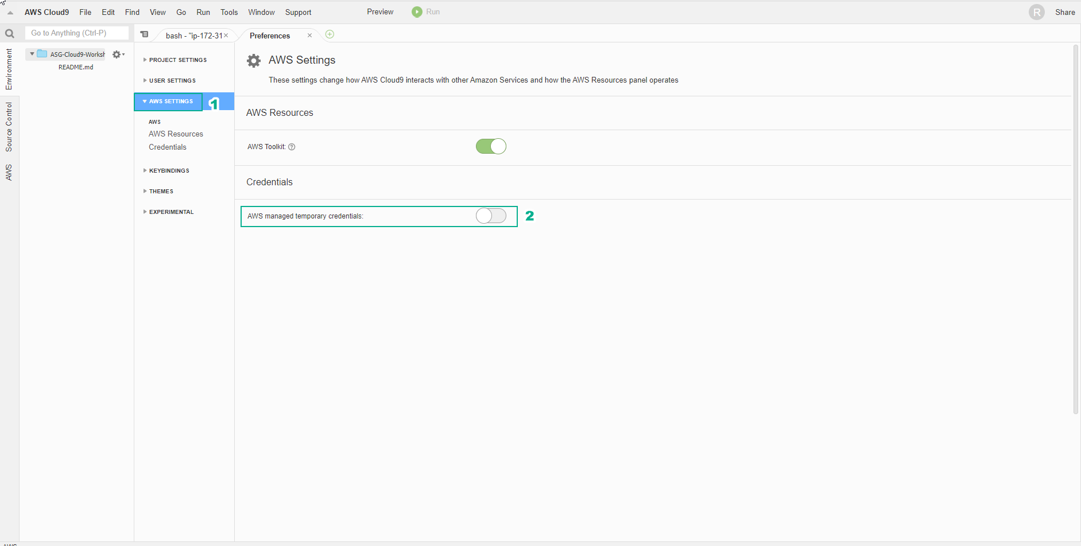Close the bash terminal tab
Screen dimensions: 1081x546
tap(226, 36)
